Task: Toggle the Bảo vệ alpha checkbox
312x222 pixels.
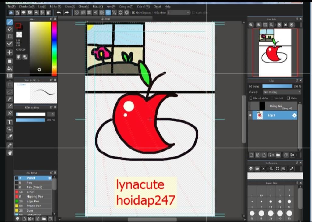Action: 251,98
